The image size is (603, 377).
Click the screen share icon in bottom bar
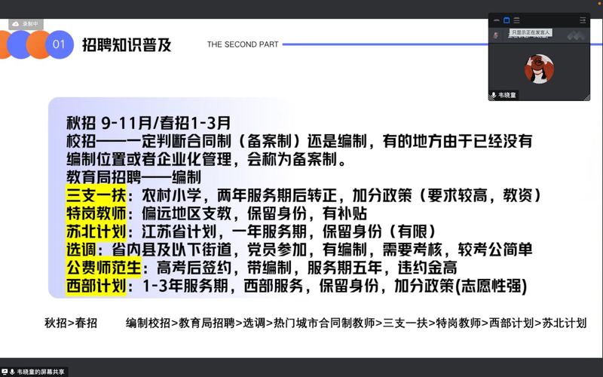pos(5,372)
